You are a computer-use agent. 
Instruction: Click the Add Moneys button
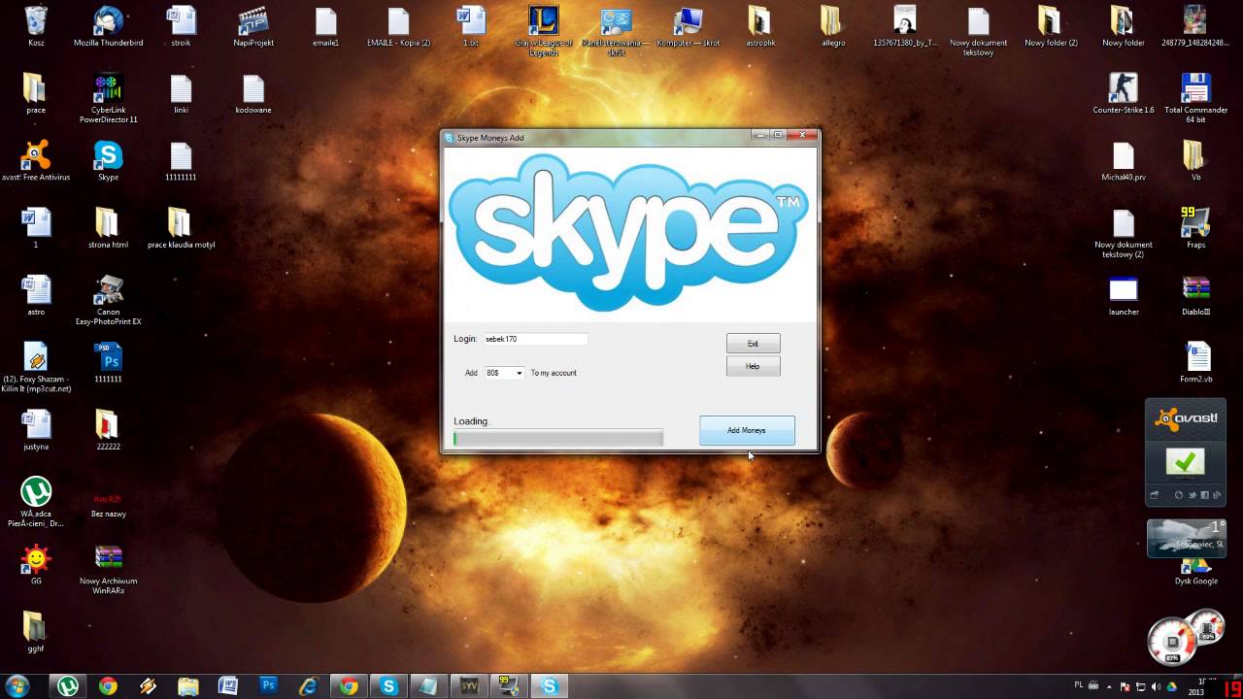coord(747,430)
